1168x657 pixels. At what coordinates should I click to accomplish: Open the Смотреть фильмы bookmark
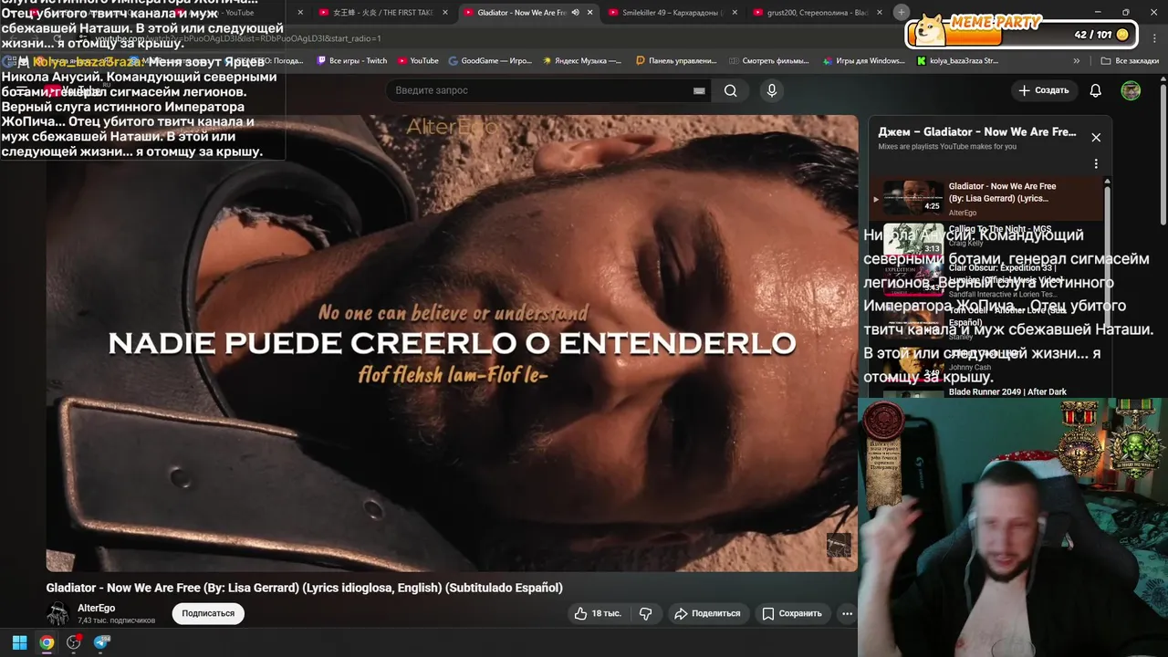[769, 61]
